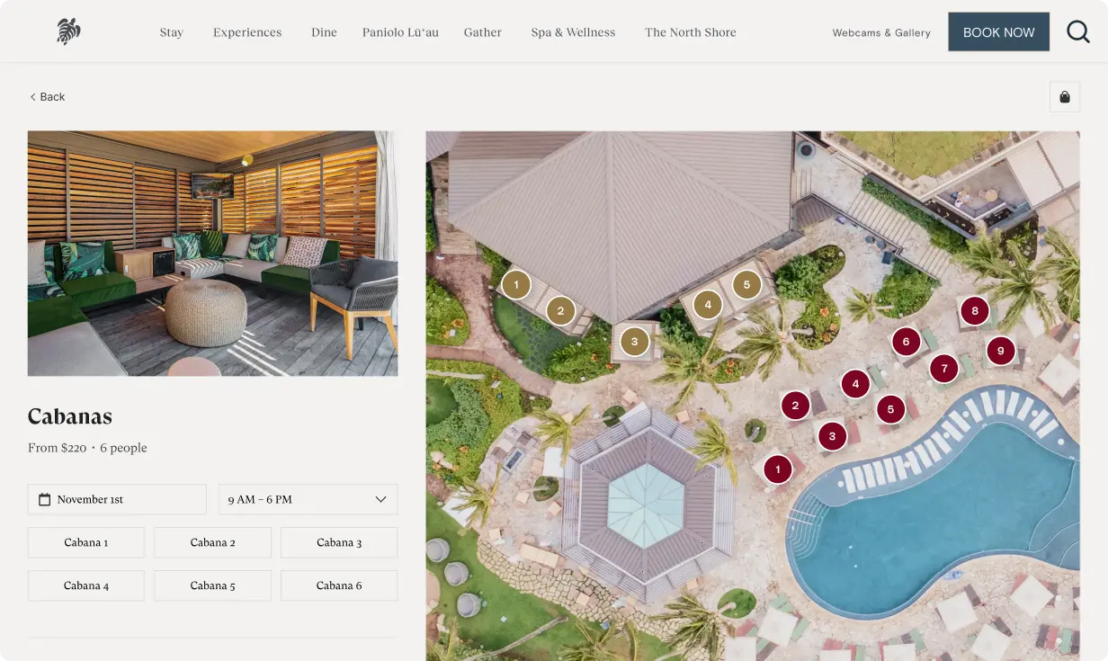Click the monstera leaf logo icon
Image resolution: width=1108 pixels, height=661 pixels.
[x=68, y=31]
